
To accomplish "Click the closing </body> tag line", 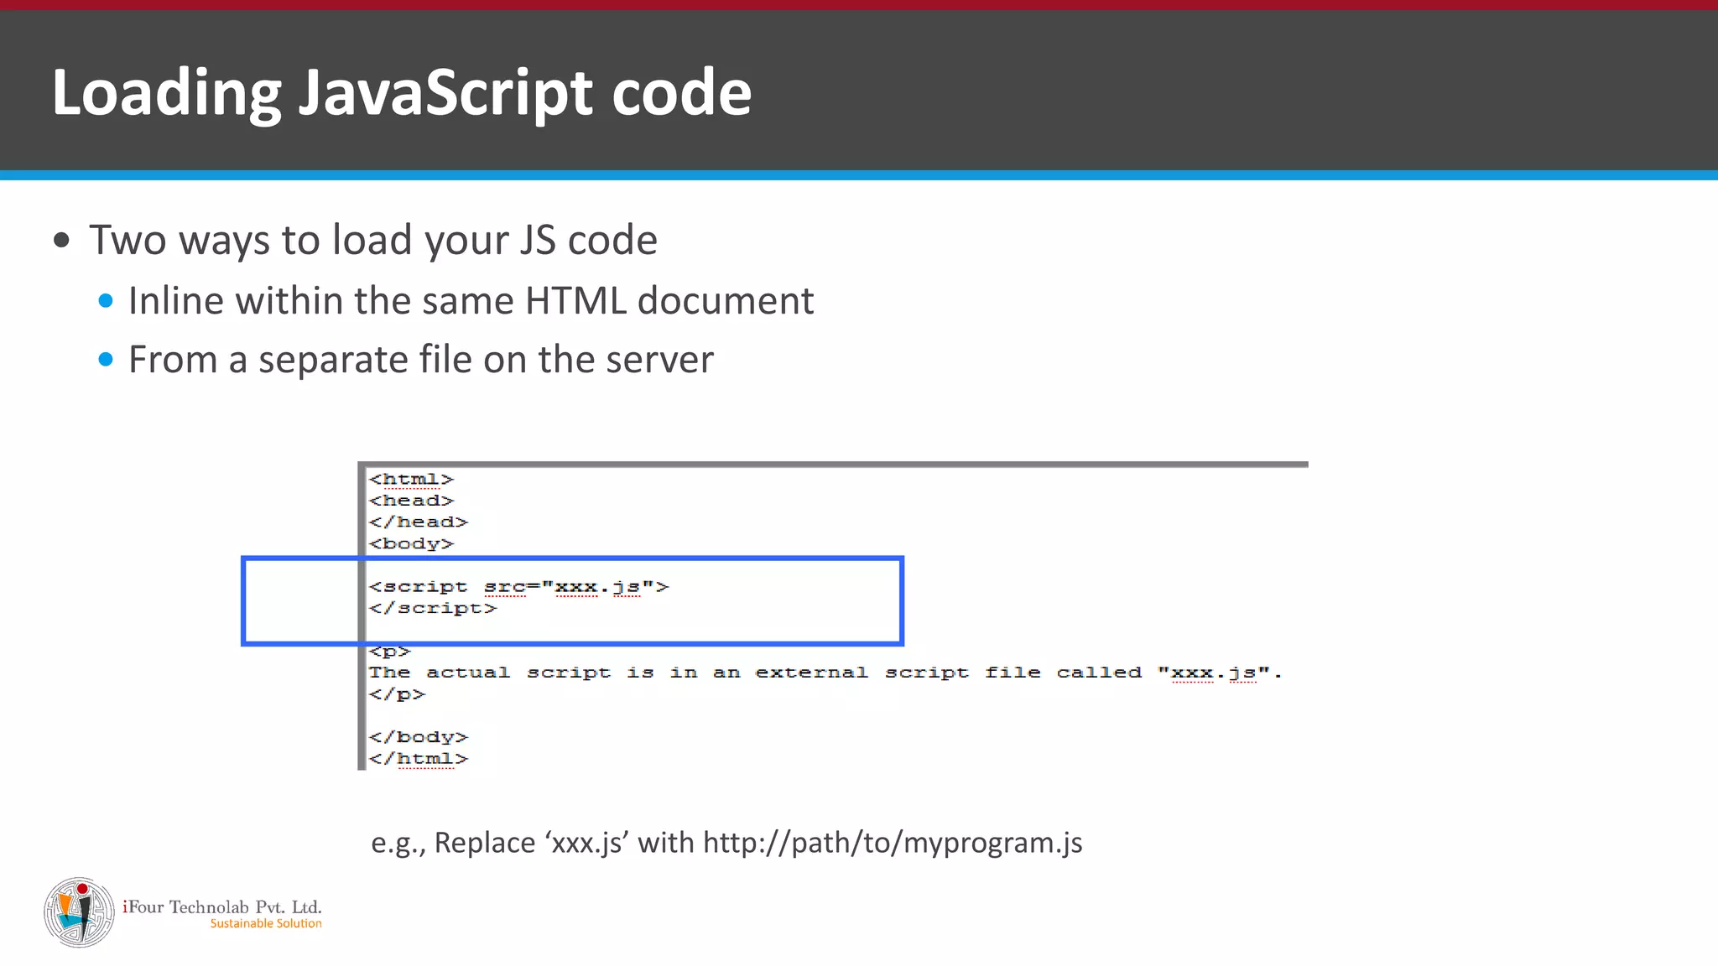I will [x=418, y=737].
